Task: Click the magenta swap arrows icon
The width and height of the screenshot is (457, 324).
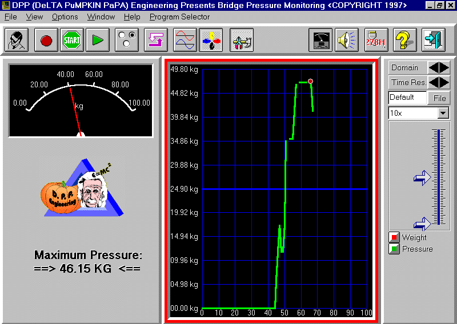Action: 156,40
